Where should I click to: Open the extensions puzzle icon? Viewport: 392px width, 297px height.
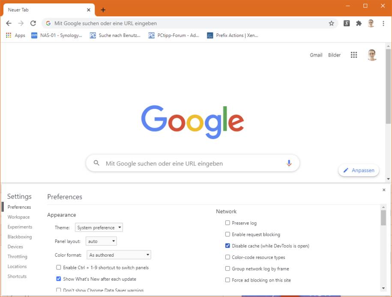pos(359,23)
